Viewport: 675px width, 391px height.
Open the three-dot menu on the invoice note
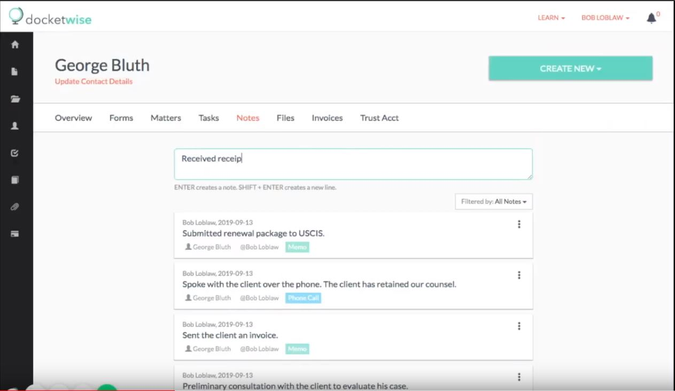[x=519, y=326]
